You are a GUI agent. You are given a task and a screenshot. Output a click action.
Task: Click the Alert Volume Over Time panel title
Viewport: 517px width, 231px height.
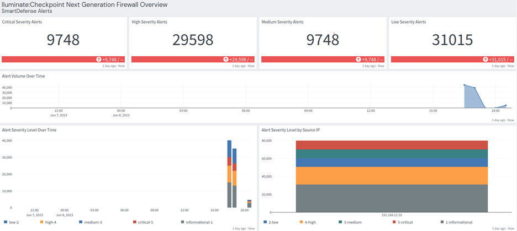click(x=25, y=76)
